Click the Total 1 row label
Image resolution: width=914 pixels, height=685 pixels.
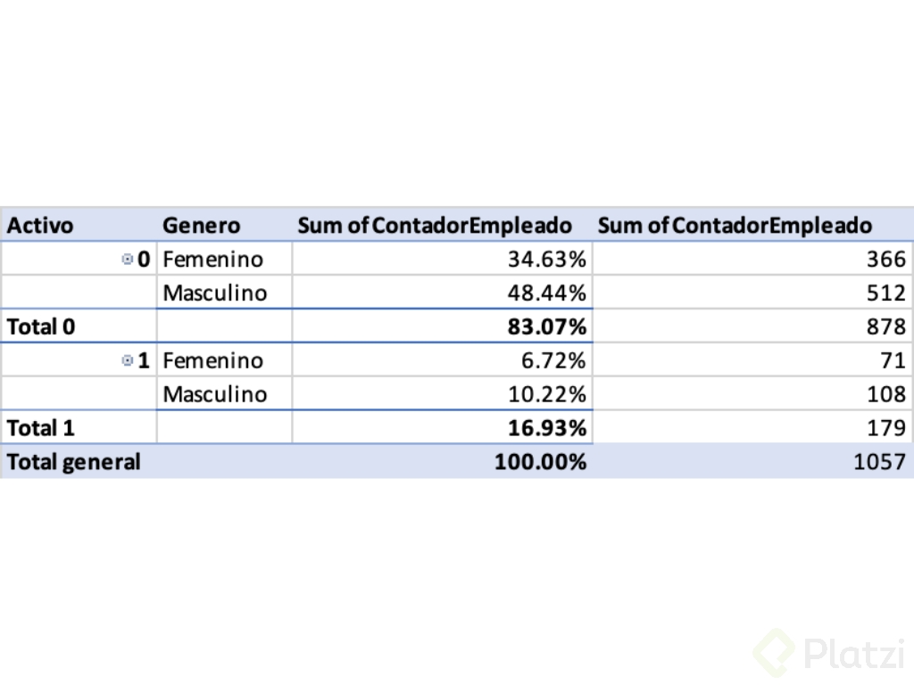(x=41, y=428)
